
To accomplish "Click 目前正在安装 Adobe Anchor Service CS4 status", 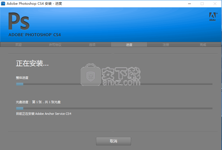I will point(44,114).
